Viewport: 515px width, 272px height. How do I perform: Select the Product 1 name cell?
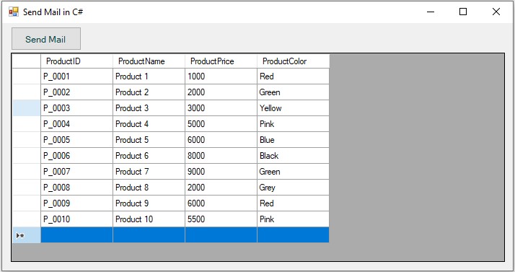click(149, 76)
